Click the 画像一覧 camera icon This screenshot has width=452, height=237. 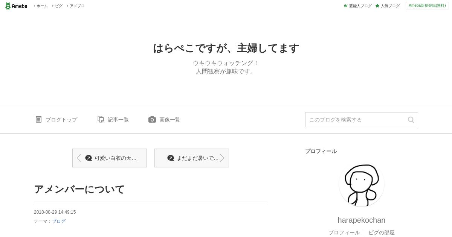pyautogui.click(x=152, y=119)
